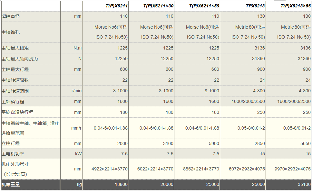Click the 35100 weight value
The height and width of the screenshot is (192, 313).
(x=304, y=185)
